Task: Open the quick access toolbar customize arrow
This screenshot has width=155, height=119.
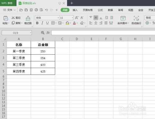Action: [56, 10]
